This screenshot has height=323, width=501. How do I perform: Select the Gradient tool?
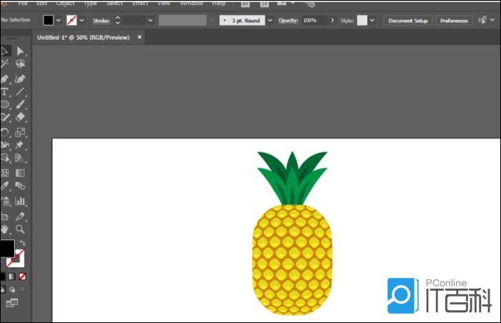pos(20,173)
